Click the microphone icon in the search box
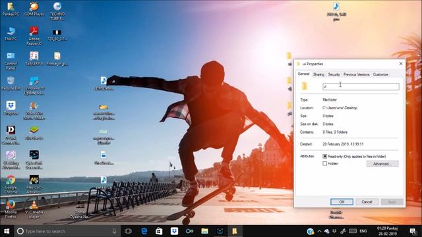The width and height of the screenshot is (422, 237). [x=114, y=231]
